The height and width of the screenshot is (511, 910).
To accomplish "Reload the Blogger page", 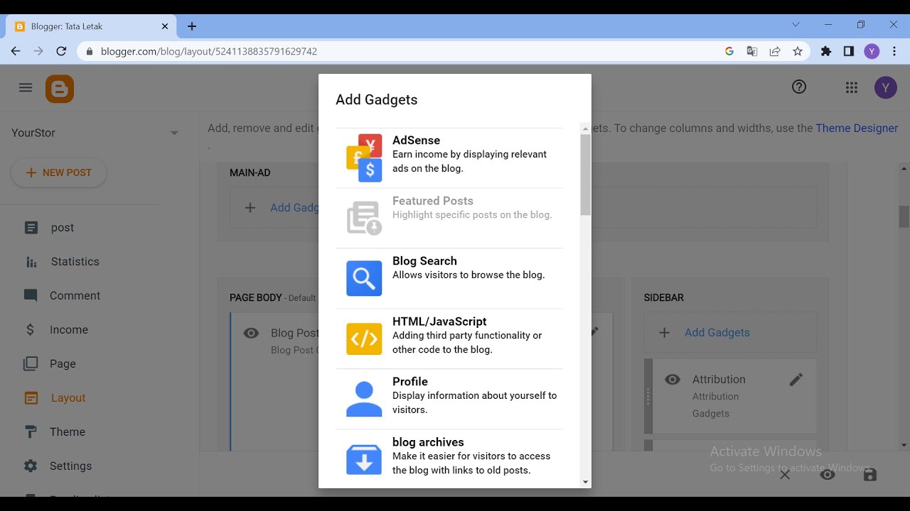I will tap(61, 51).
